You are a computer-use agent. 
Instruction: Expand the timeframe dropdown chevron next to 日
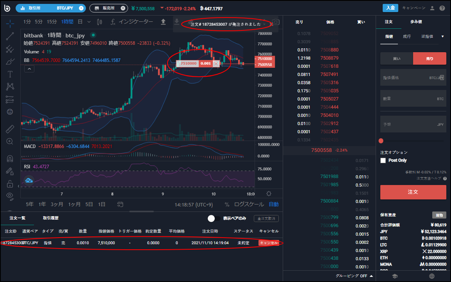89,22
